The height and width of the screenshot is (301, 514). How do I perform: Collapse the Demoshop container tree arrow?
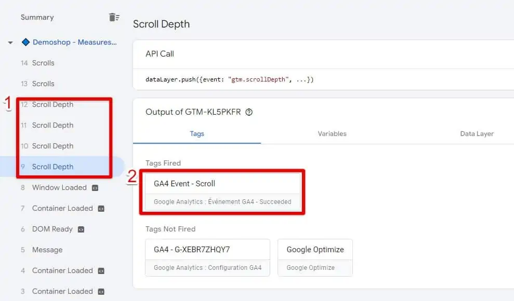click(x=10, y=43)
